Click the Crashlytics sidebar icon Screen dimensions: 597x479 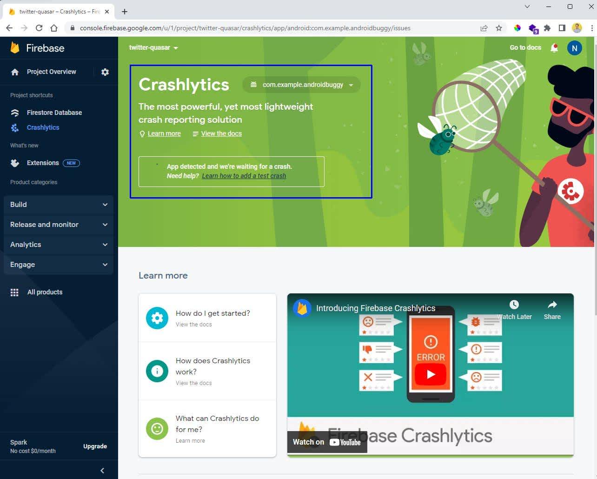click(x=15, y=127)
